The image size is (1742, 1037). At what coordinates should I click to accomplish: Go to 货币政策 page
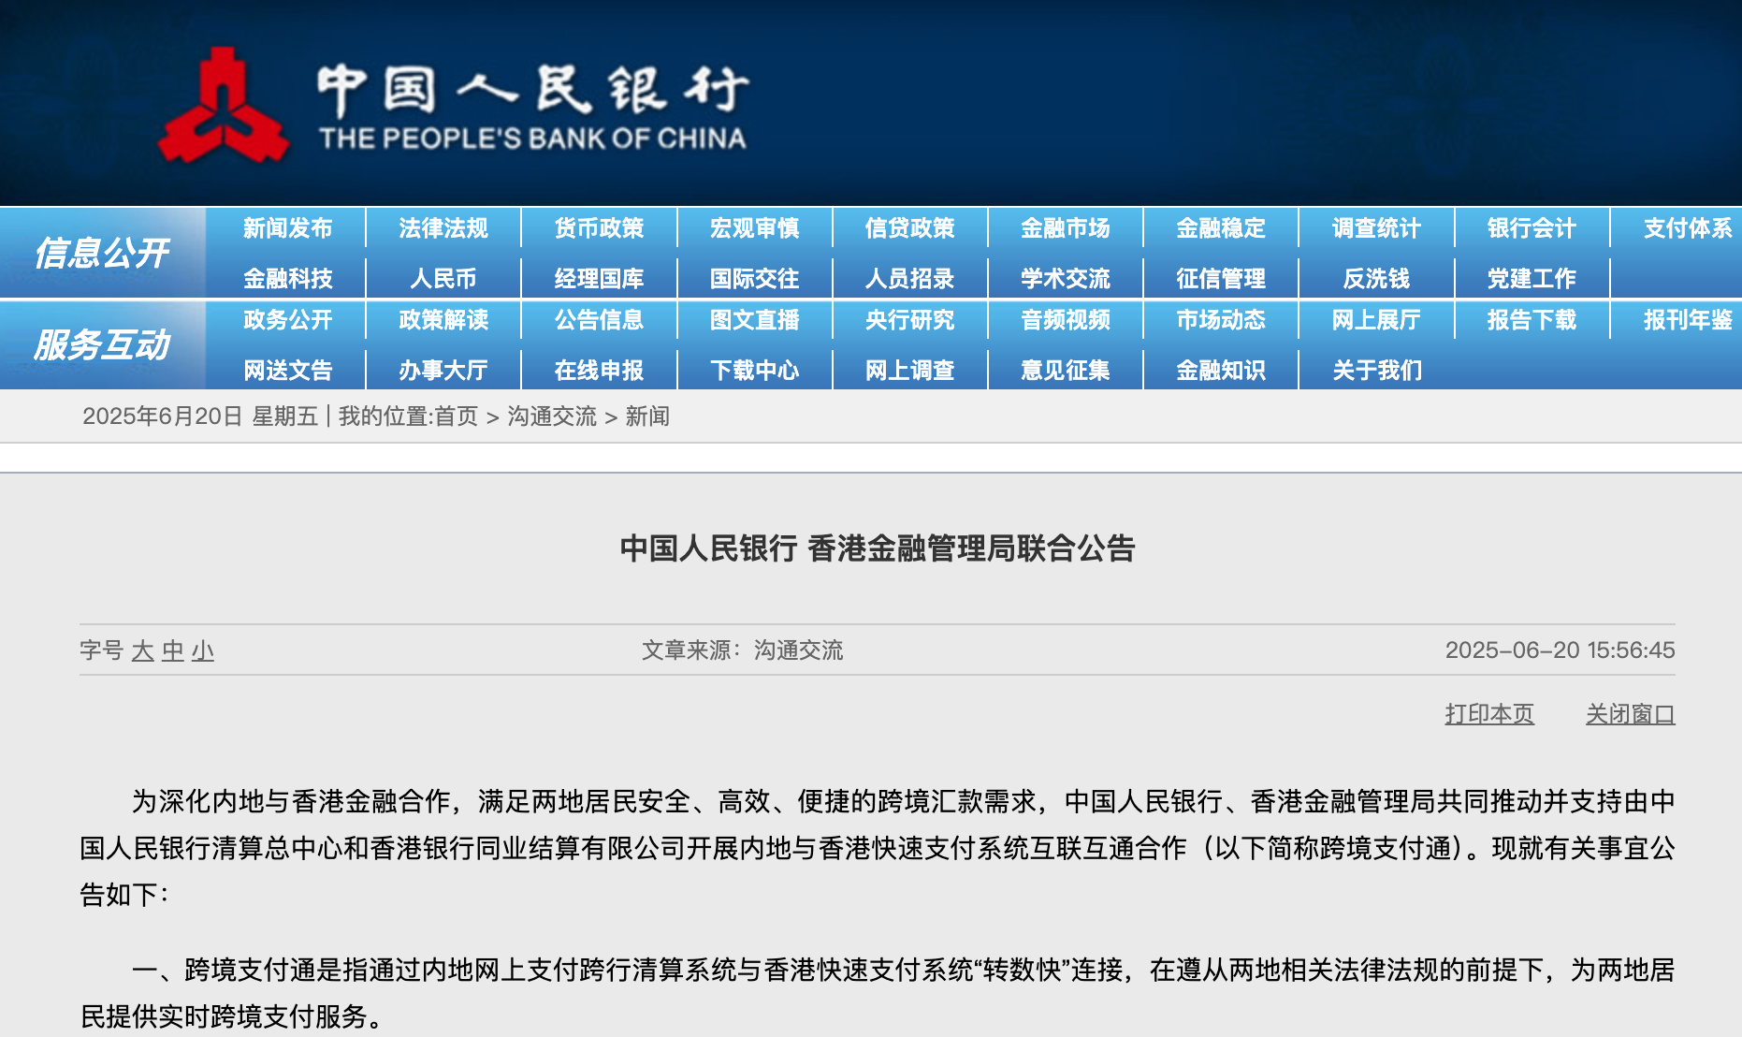click(x=599, y=228)
